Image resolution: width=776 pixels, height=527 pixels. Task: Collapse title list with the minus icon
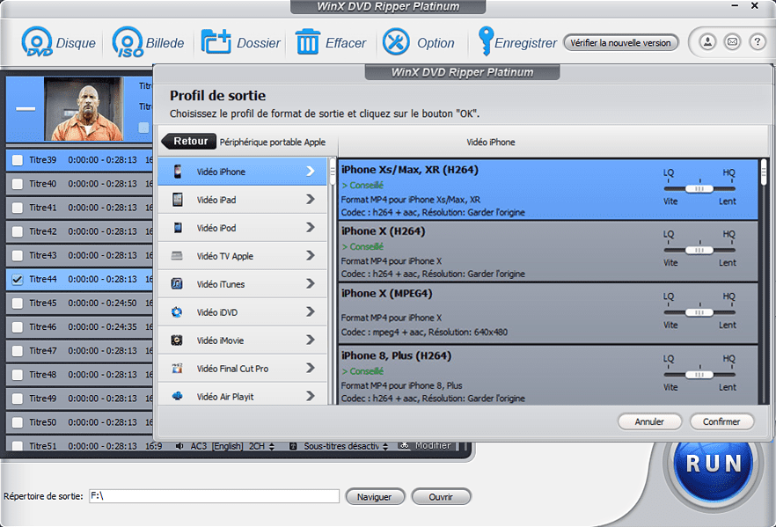pyautogui.click(x=26, y=109)
